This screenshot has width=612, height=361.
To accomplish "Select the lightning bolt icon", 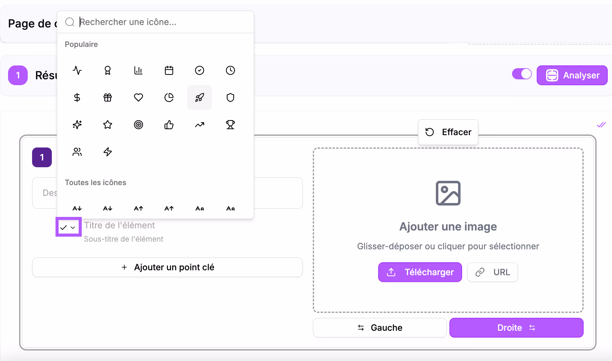I will (107, 151).
